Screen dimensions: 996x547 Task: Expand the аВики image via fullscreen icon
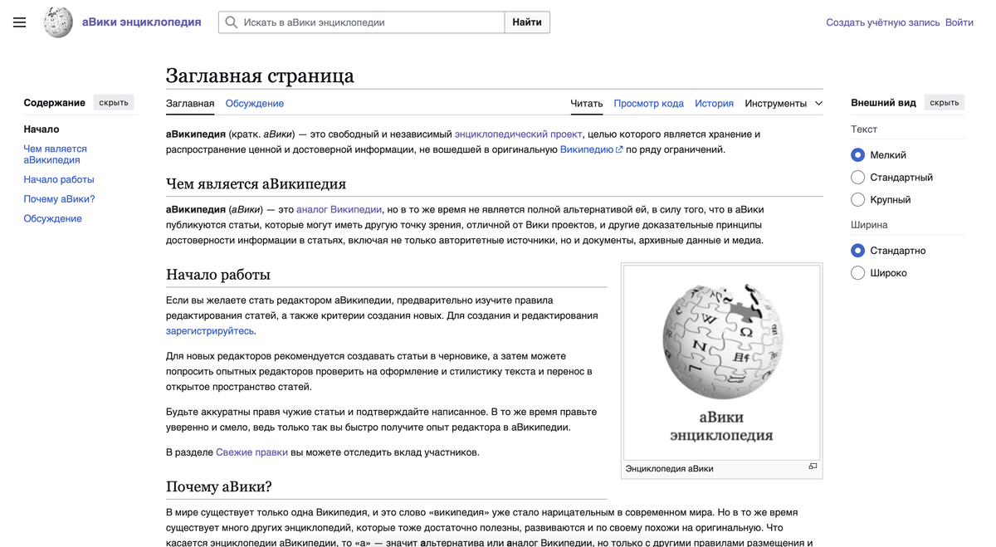pyautogui.click(x=812, y=467)
